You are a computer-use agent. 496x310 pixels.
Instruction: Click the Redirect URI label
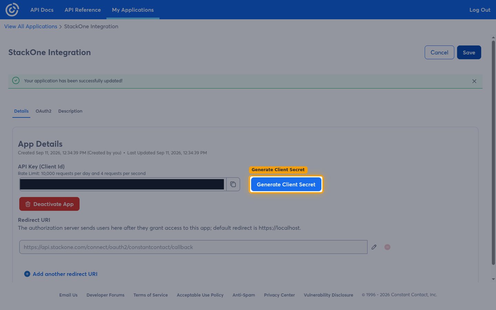click(34, 220)
